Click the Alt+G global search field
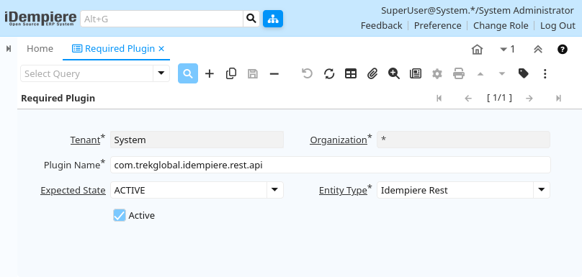This screenshot has width=582, height=277. (x=162, y=19)
